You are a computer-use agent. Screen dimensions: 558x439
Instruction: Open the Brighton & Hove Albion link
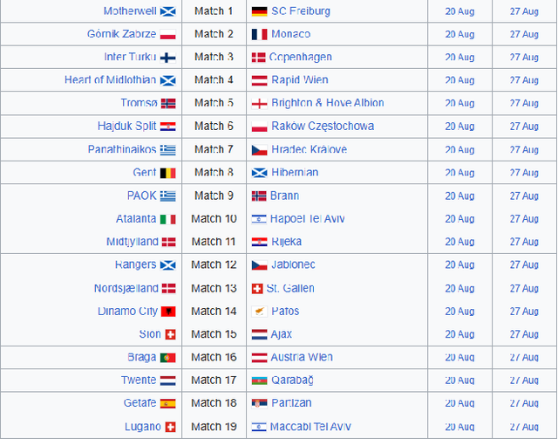click(328, 103)
